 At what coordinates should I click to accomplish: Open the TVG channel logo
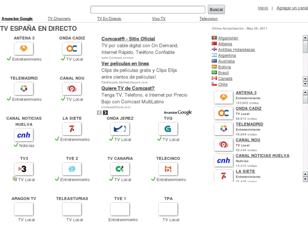coord(168,129)
